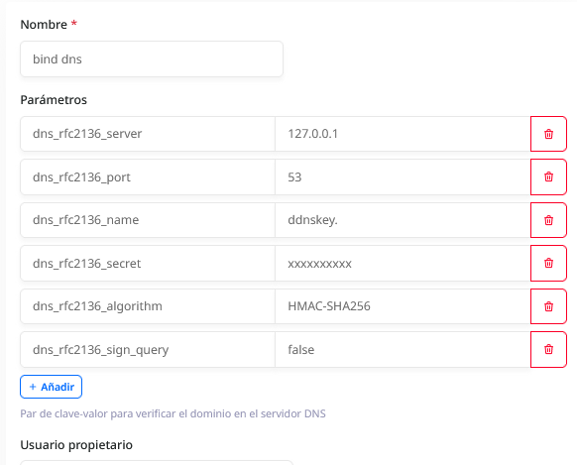Image resolution: width=577 pixels, height=465 pixels.
Task: Remove the dns_rfc2136_secret parameter
Action: 548,263
